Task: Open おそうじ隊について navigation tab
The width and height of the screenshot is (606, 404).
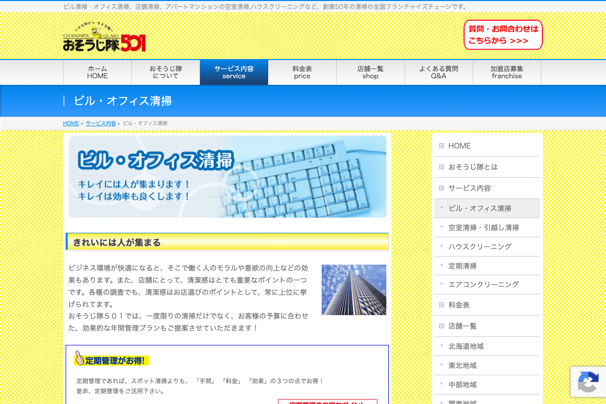Action: (166, 72)
